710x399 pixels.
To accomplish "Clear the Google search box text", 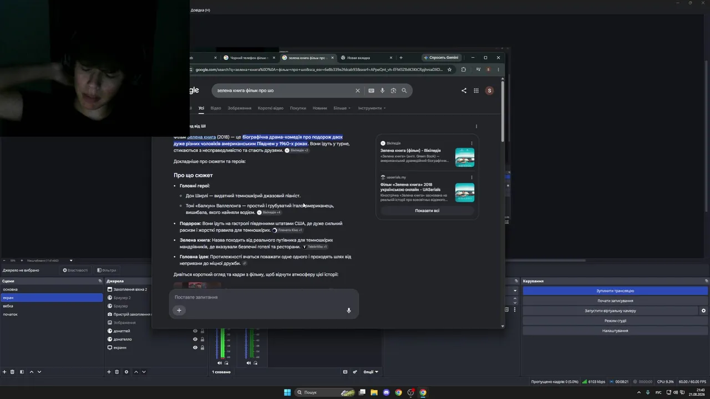I will (358, 90).
